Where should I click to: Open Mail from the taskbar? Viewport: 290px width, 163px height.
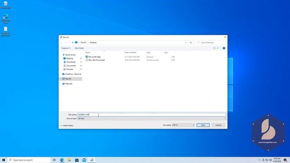84,160
